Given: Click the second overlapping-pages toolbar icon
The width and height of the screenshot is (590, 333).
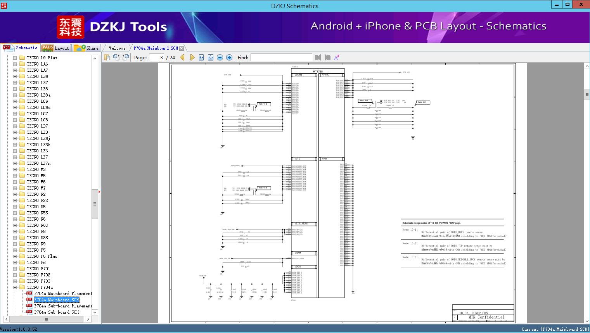Looking at the screenshot, I should 116,57.
